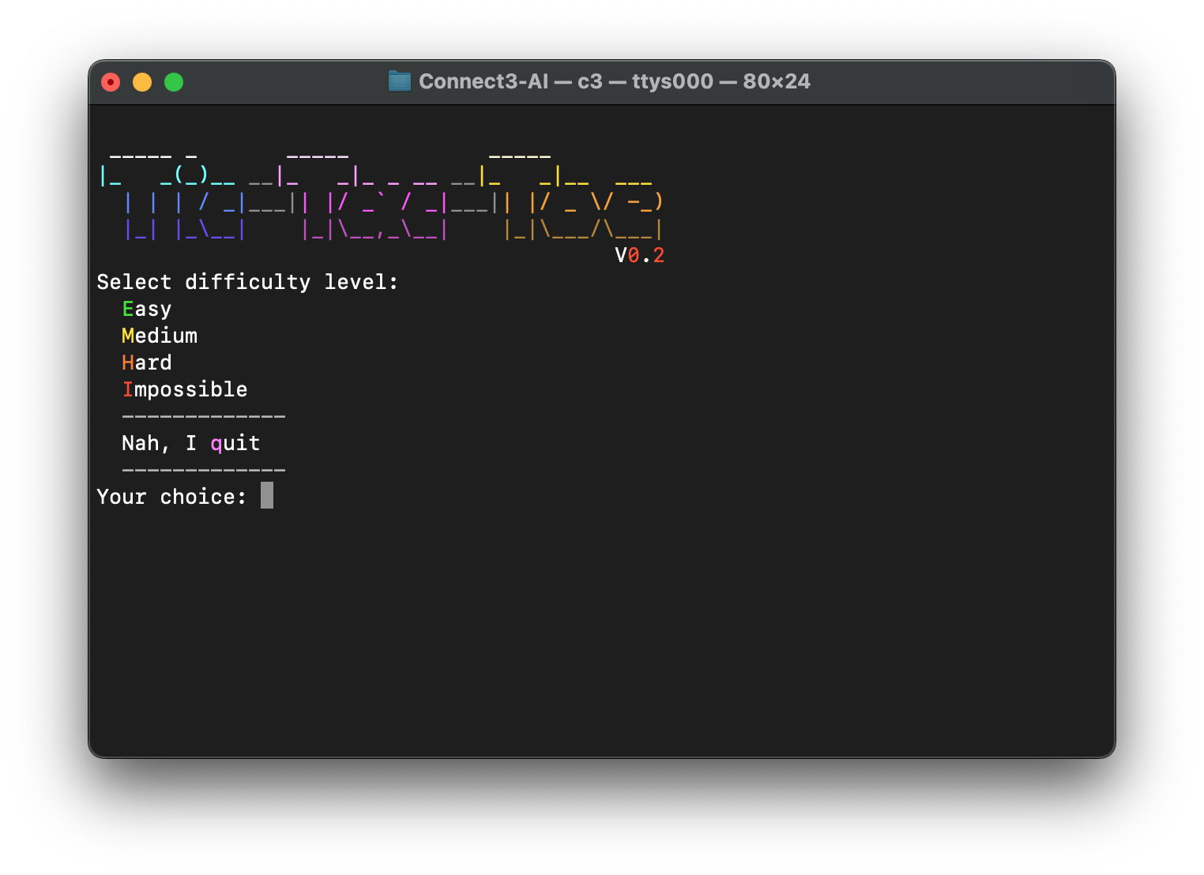The height and width of the screenshot is (875, 1204).
Task: Minimize the terminal using yellow button
Action: (142, 82)
